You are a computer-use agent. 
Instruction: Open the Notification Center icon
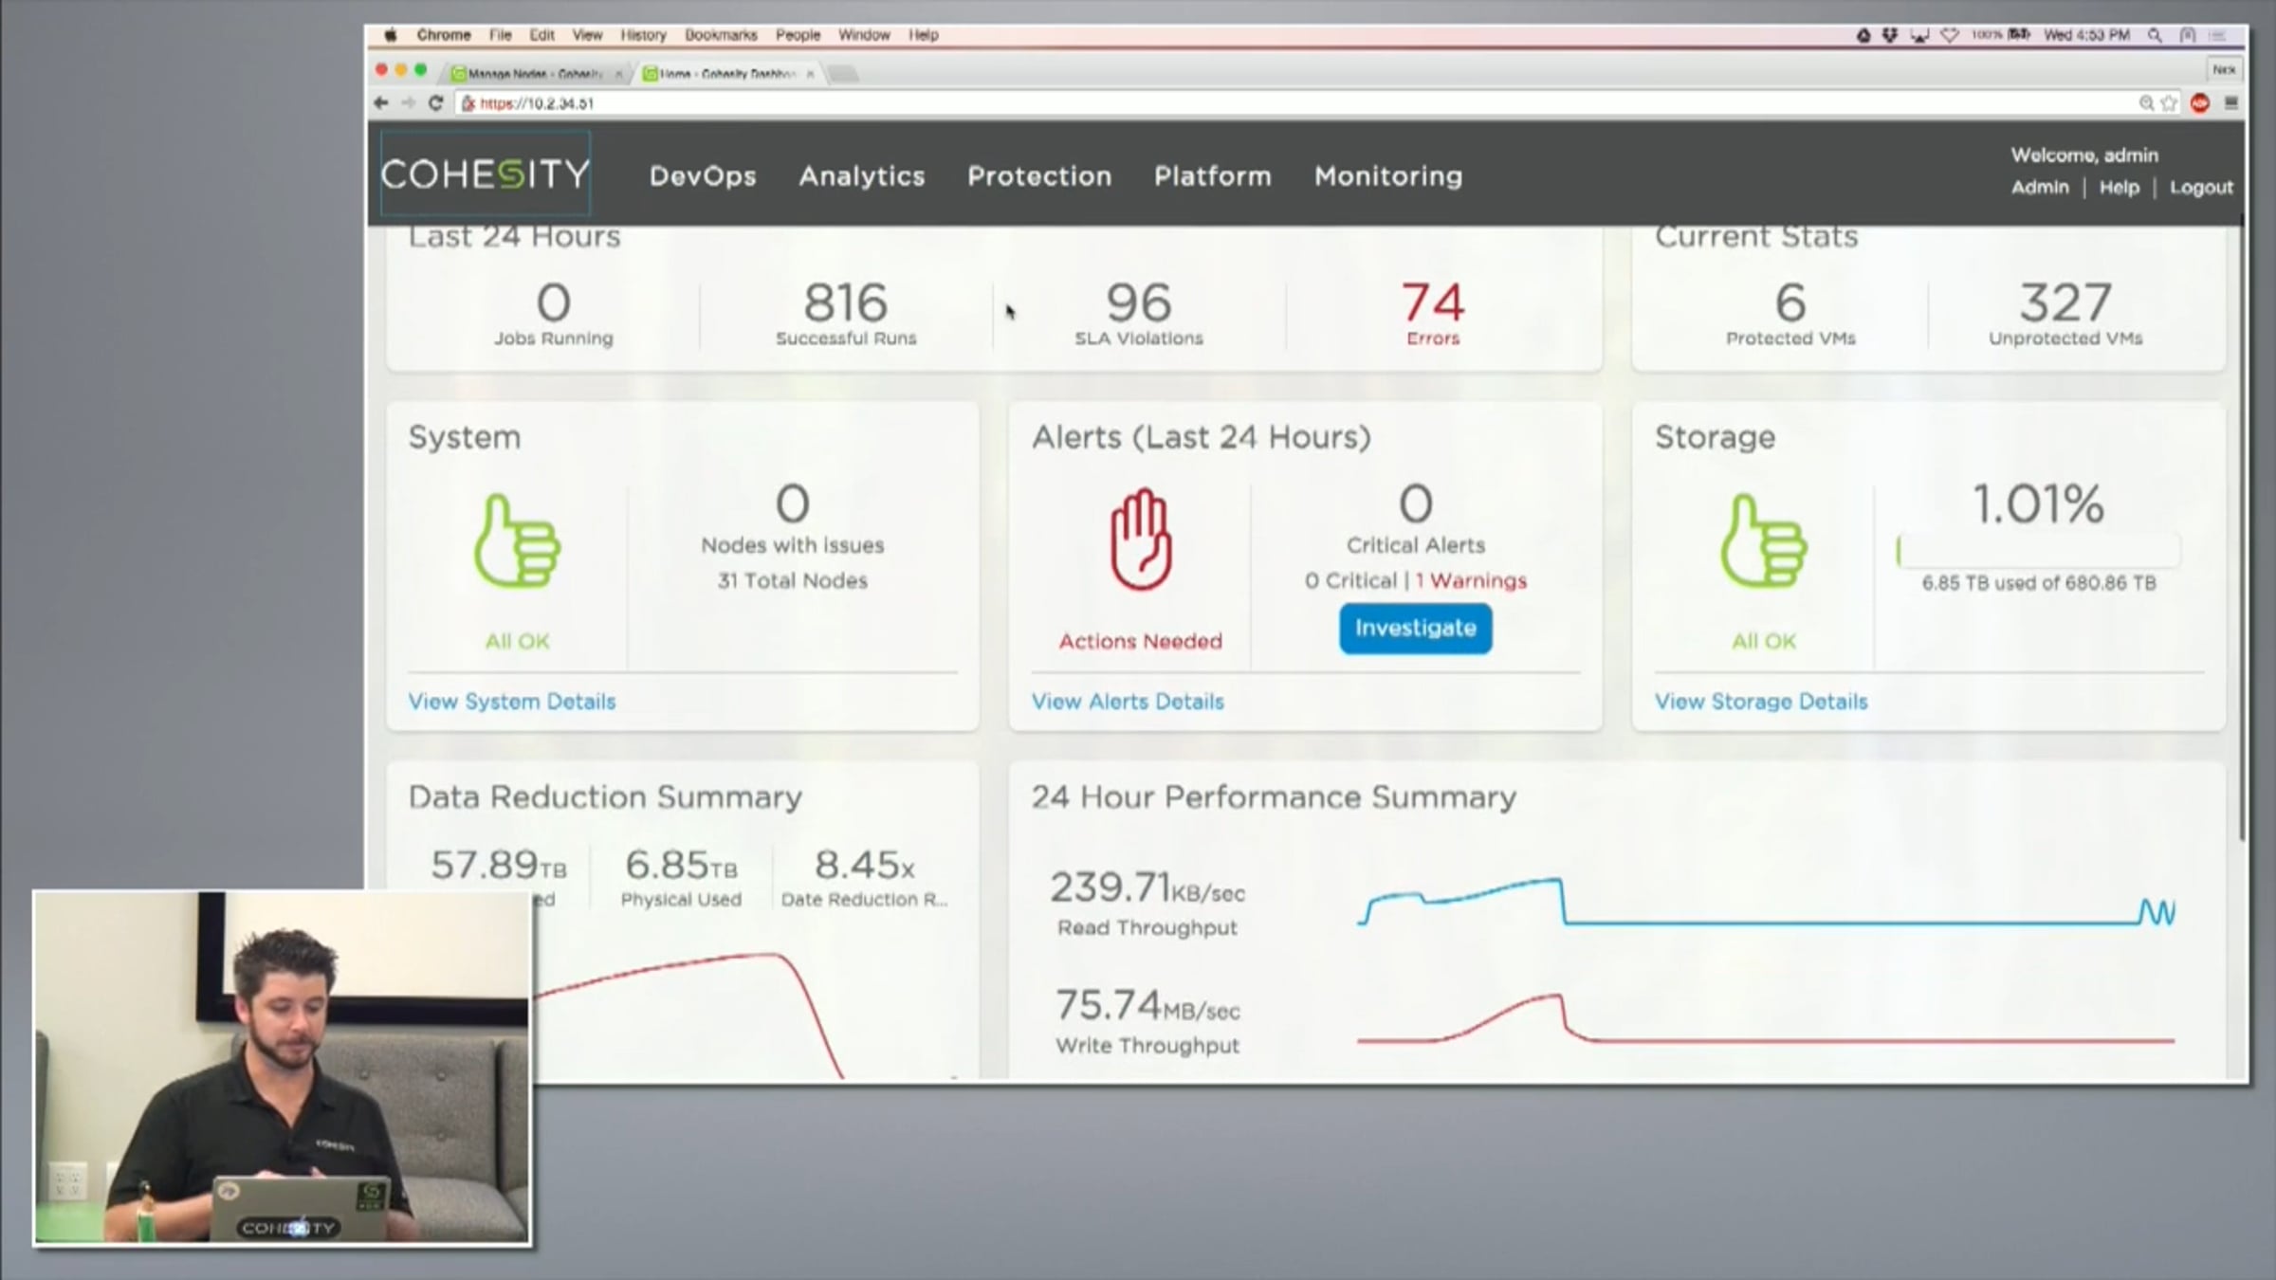pos(2217,35)
